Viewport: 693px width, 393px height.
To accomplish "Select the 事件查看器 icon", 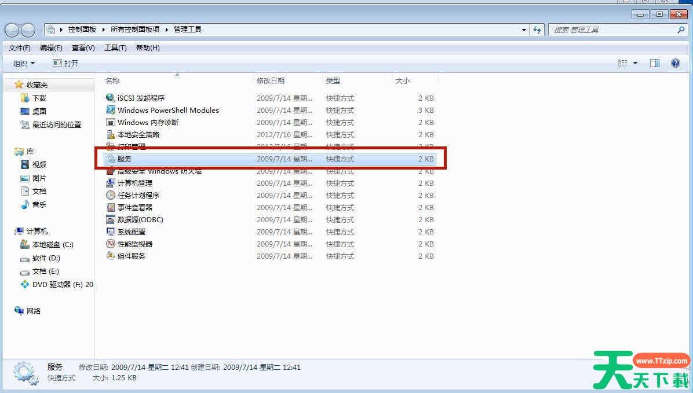I will (111, 207).
